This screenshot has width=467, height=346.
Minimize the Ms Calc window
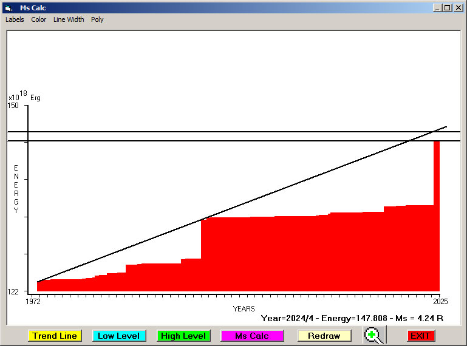[437, 8]
